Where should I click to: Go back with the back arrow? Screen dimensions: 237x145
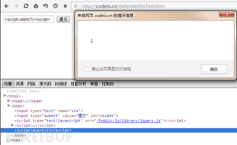[x=7, y=6]
